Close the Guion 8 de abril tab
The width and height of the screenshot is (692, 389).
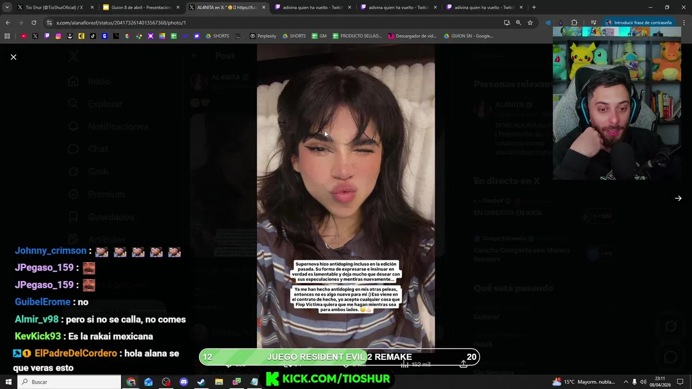point(178,8)
